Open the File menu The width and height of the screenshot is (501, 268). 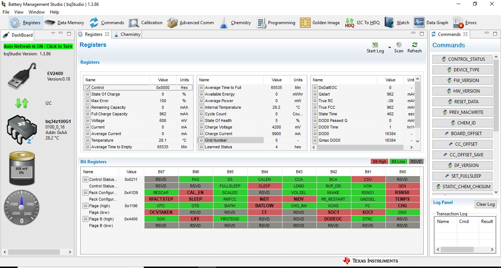pyautogui.click(x=6, y=12)
